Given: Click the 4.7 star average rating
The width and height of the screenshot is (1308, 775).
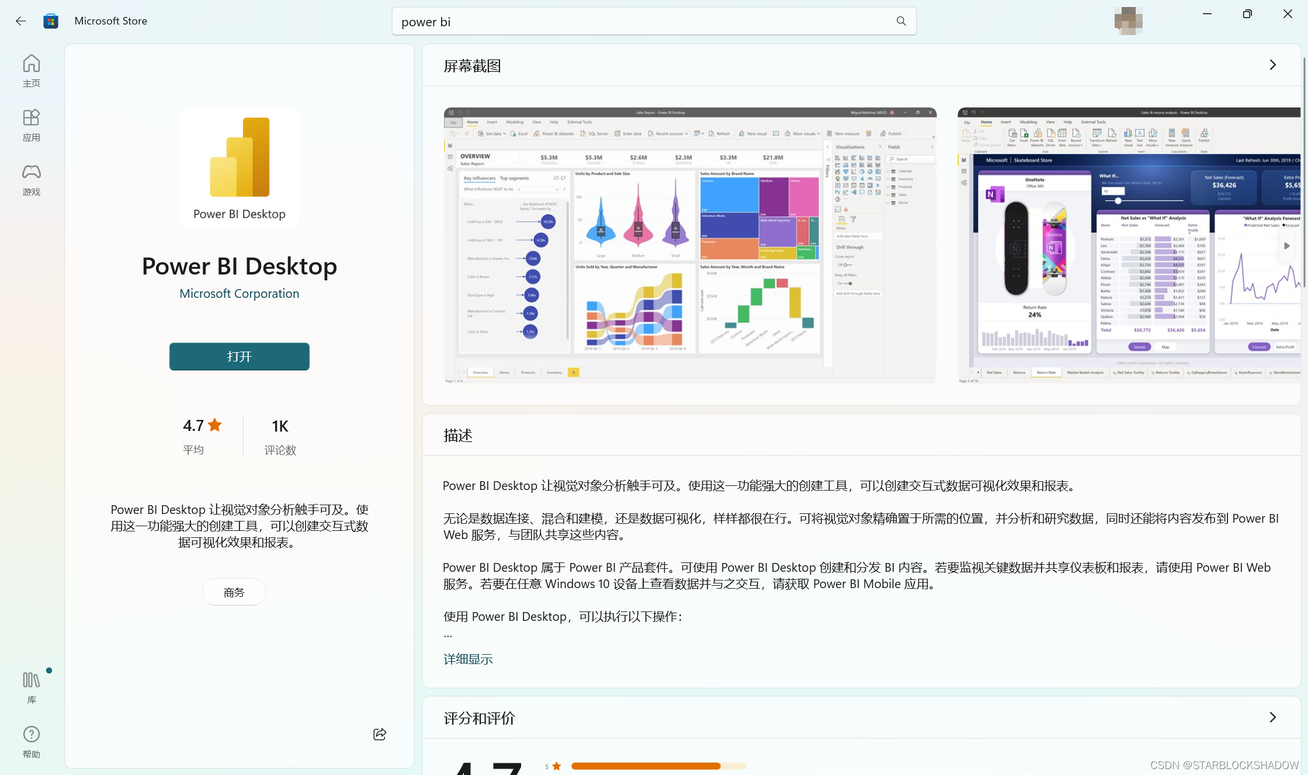Looking at the screenshot, I should coord(202,436).
